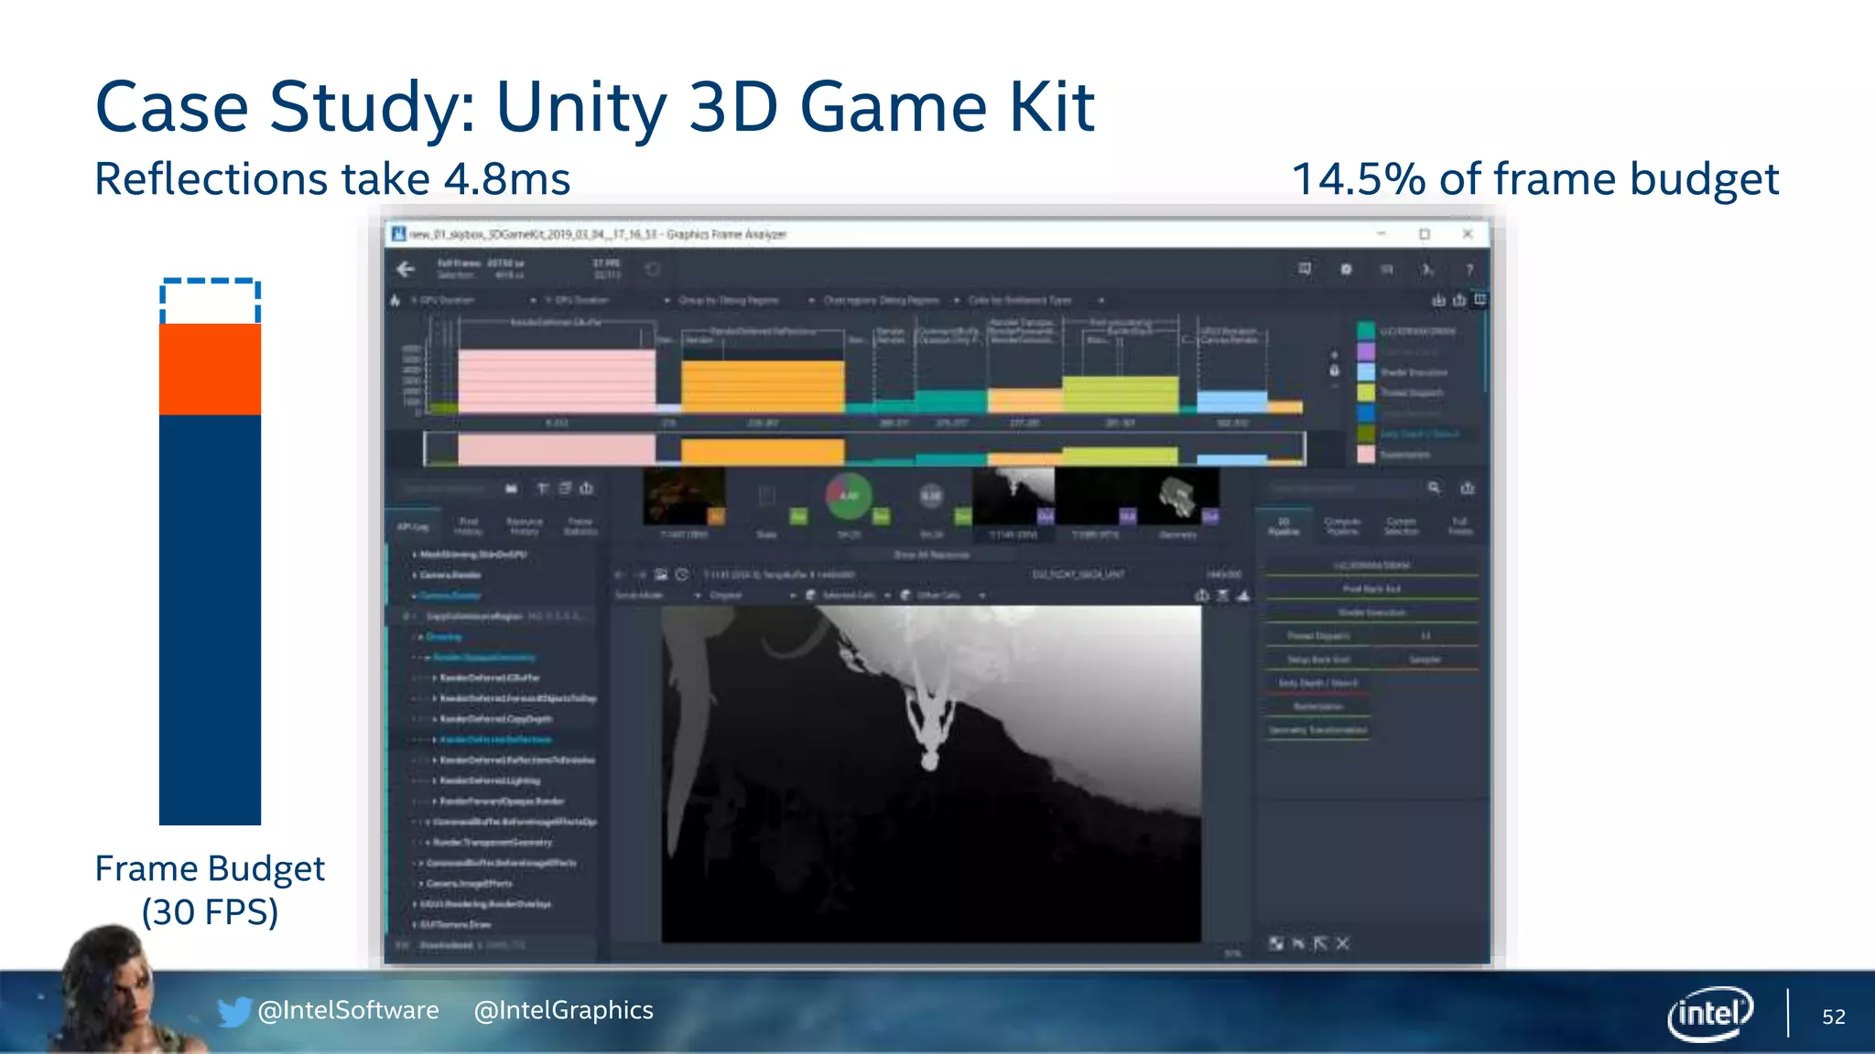This screenshot has height=1054, width=1875.
Task: Click the light-blue bar near chart right end
Action: 1232,402
